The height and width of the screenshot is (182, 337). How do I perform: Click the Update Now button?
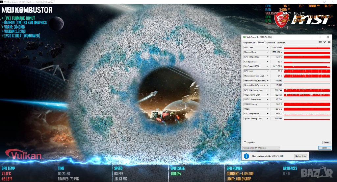click(x=300, y=156)
